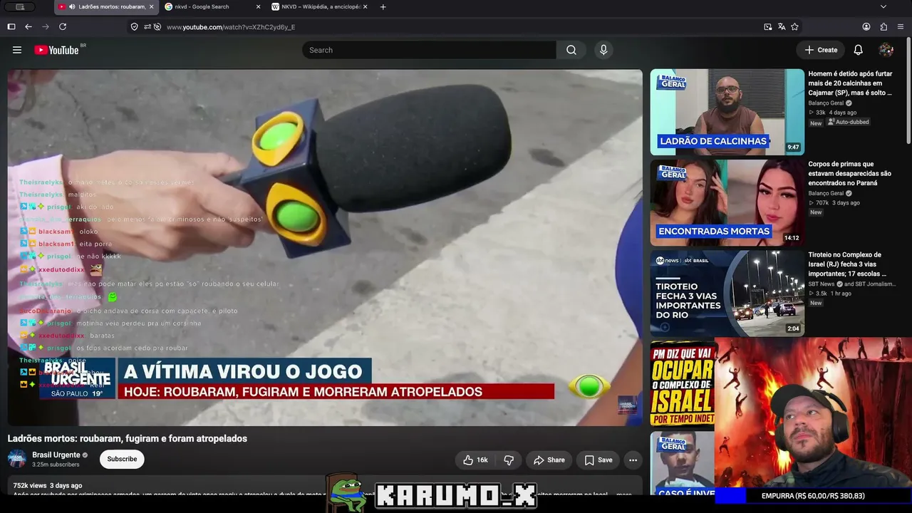Save the video to a playlist
Screen dimensions: 912x513
(598, 460)
